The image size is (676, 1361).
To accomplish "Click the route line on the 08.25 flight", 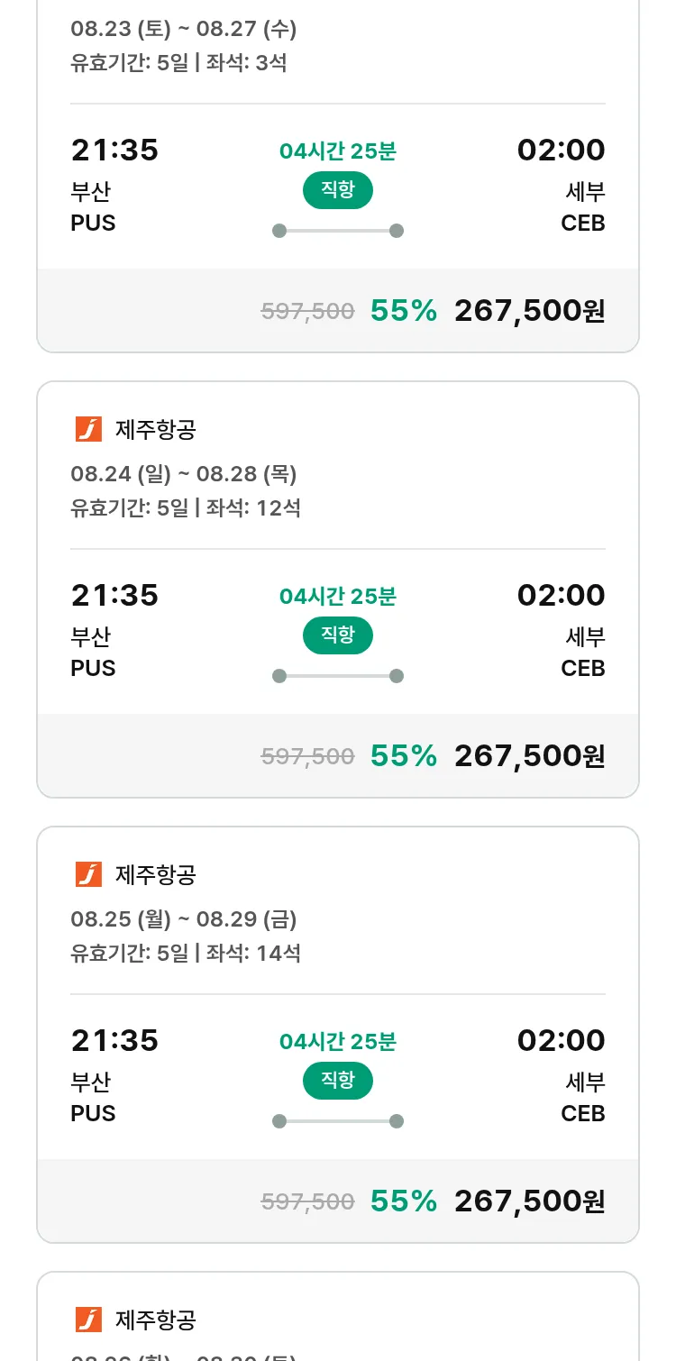I will point(338,1121).
